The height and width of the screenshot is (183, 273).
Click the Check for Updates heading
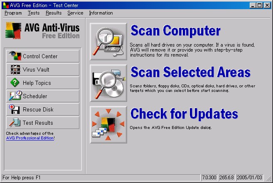[x=184, y=114]
